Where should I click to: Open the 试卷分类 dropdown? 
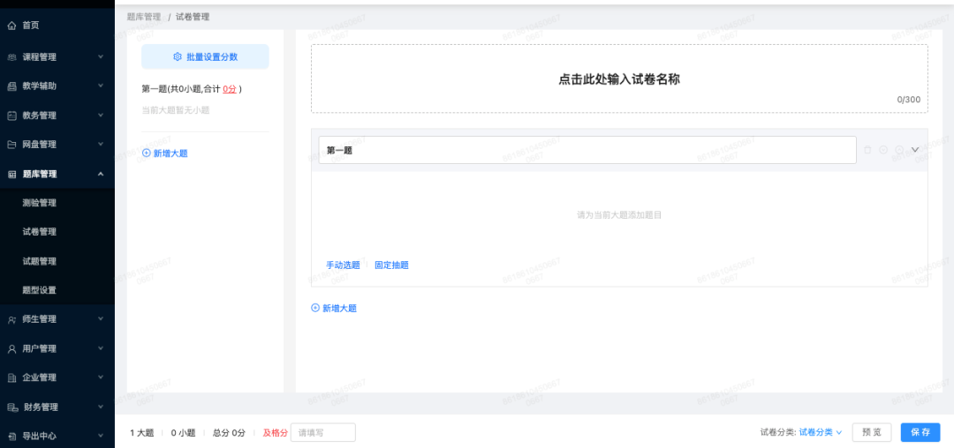(x=821, y=432)
